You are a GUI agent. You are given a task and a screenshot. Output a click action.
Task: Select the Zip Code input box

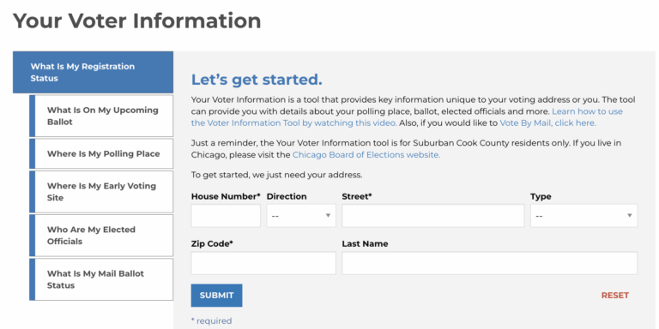point(263,263)
